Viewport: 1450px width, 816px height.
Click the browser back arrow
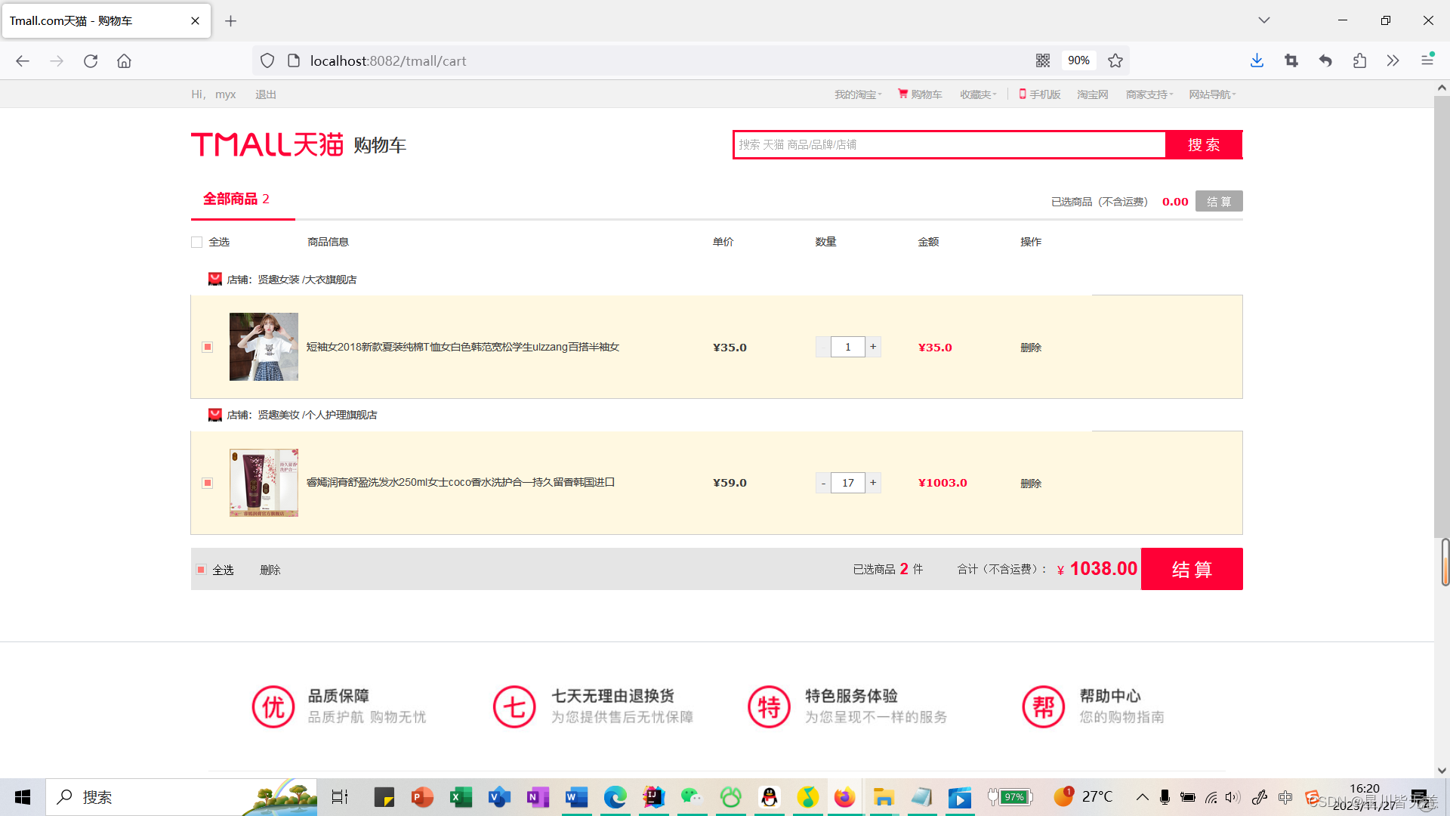tap(23, 60)
